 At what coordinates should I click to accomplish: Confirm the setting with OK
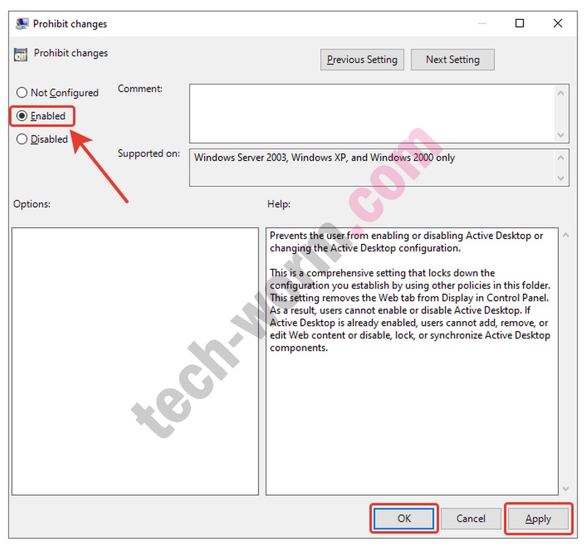click(x=404, y=518)
